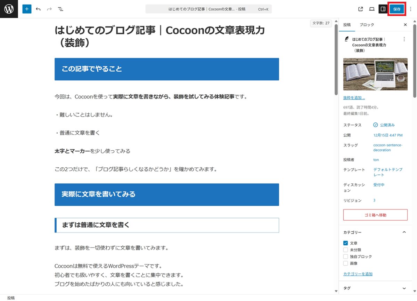Open the document overview list icon
This screenshot has height=301, width=417.
(60, 9)
